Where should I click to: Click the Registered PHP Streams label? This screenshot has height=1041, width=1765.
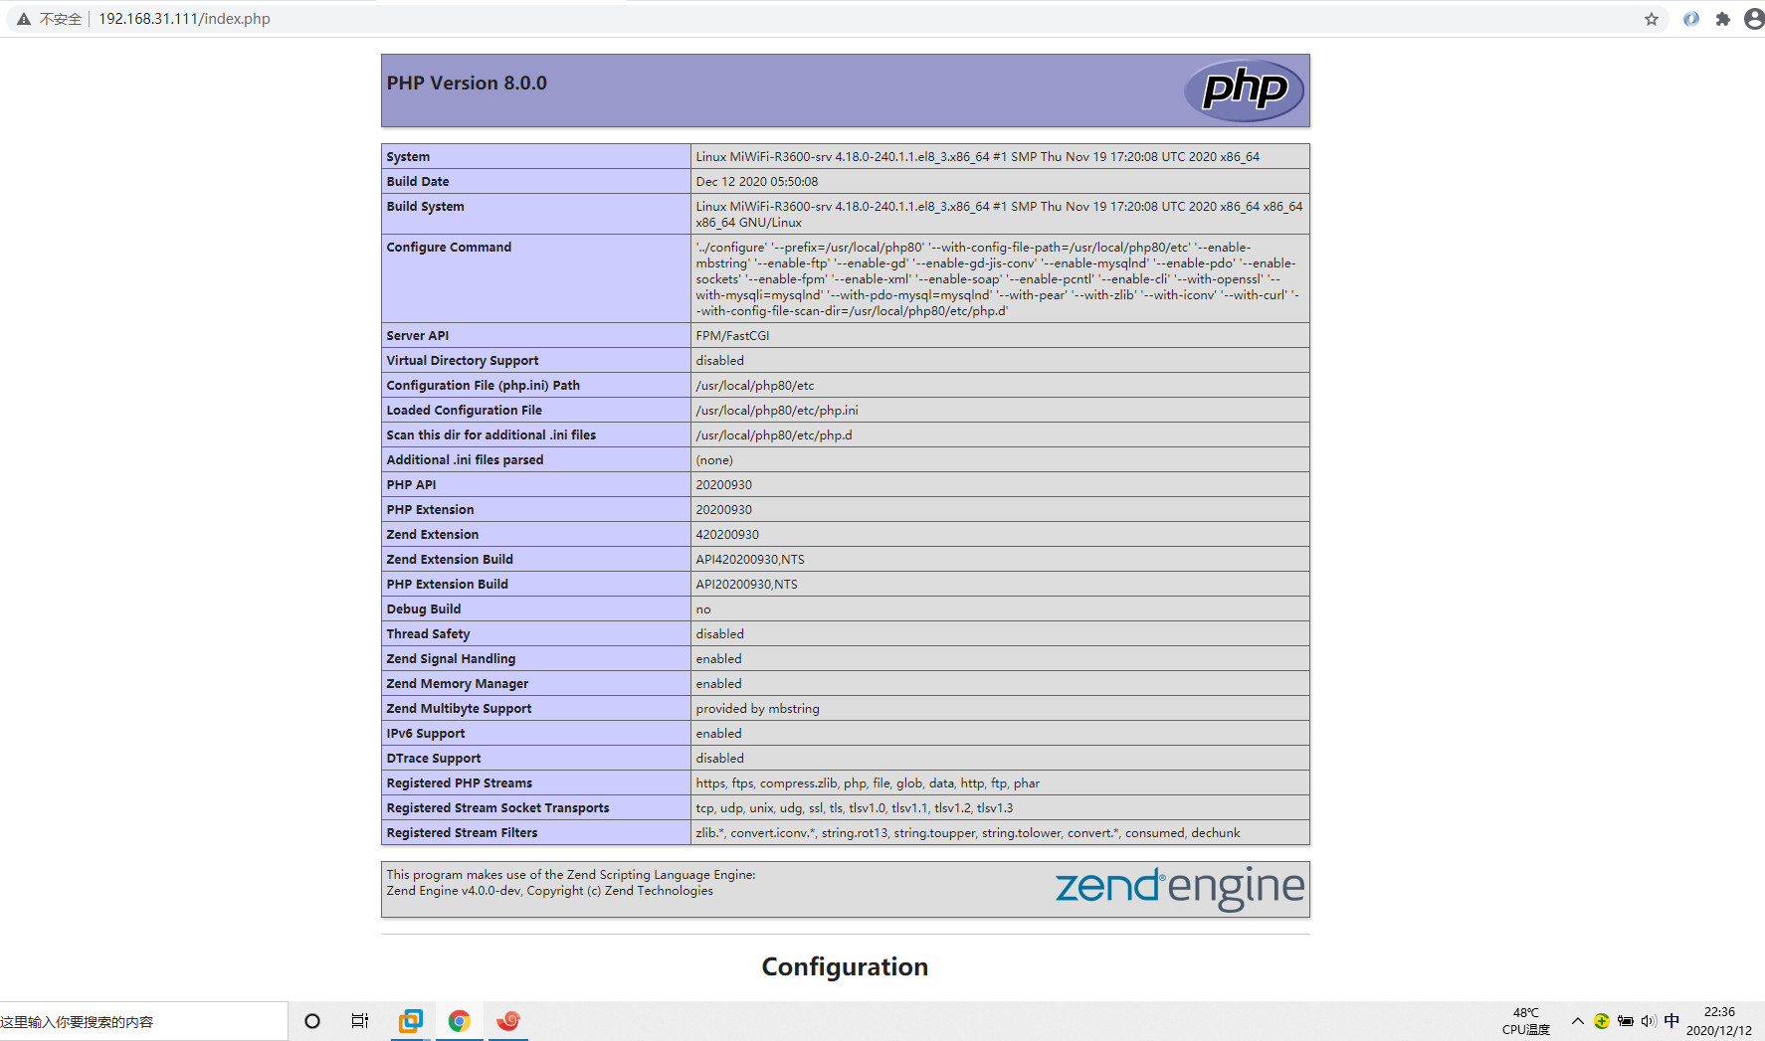(460, 783)
